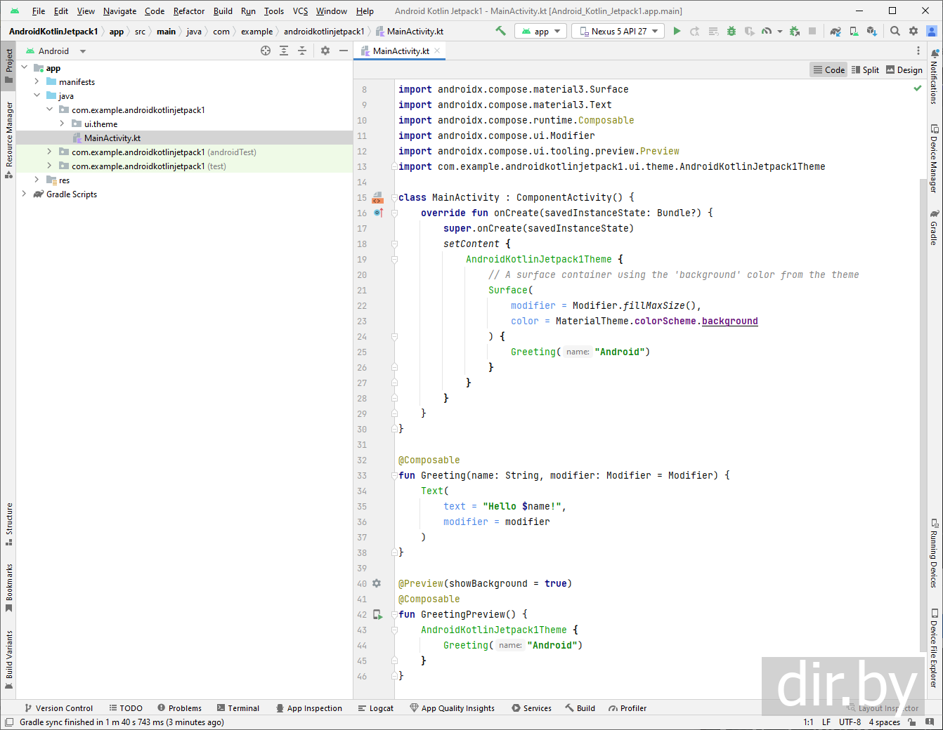Open the Nexus 5 API 27 device dropdown
943x730 pixels.
[x=618, y=31]
